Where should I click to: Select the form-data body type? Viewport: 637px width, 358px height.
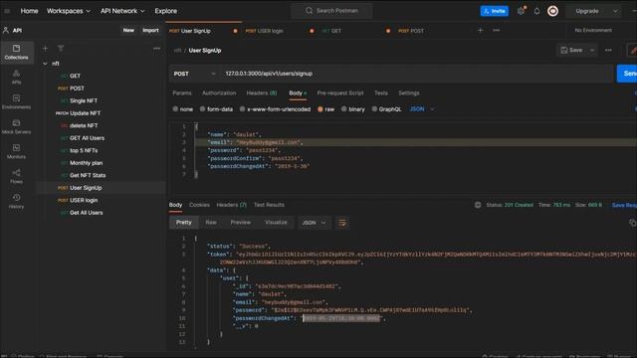(216, 109)
